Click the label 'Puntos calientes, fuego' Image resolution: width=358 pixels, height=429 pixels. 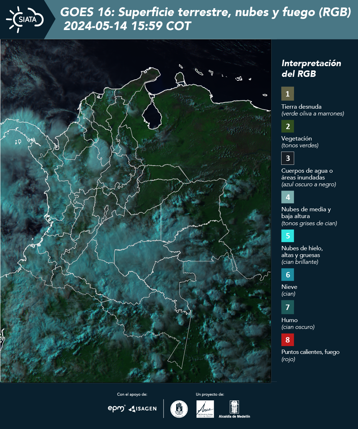tap(310, 352)
